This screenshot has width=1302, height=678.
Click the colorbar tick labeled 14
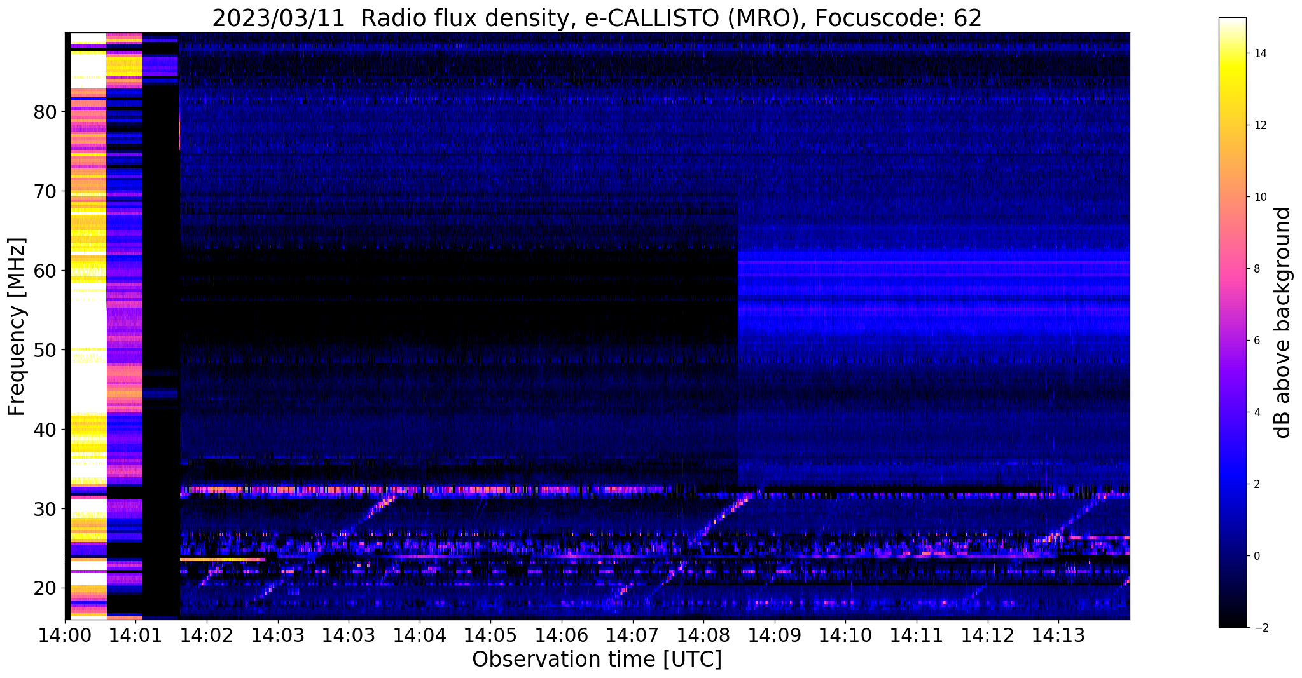1259,54
